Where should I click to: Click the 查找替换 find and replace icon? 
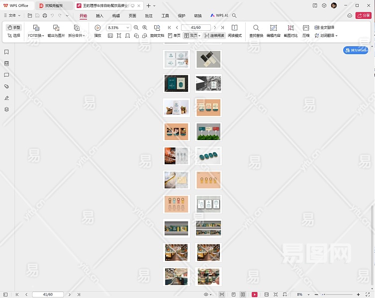(x=256, y=28)
